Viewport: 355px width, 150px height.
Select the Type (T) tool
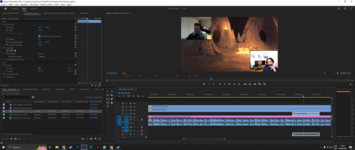[108, 106]
